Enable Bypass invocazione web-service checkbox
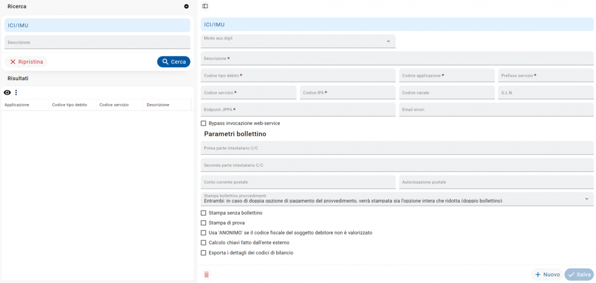596x283 pixels. coord(203,123)
